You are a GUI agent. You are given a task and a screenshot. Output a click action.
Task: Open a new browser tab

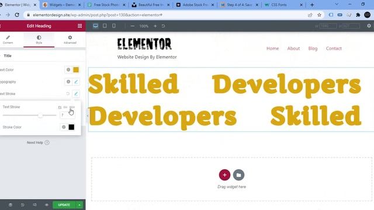pyautogui.click(x=312, y=5)
